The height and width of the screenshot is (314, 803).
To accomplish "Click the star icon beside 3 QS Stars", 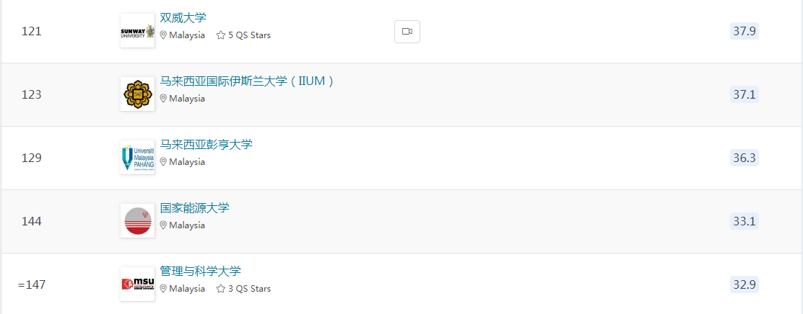I will click(221, 289).
